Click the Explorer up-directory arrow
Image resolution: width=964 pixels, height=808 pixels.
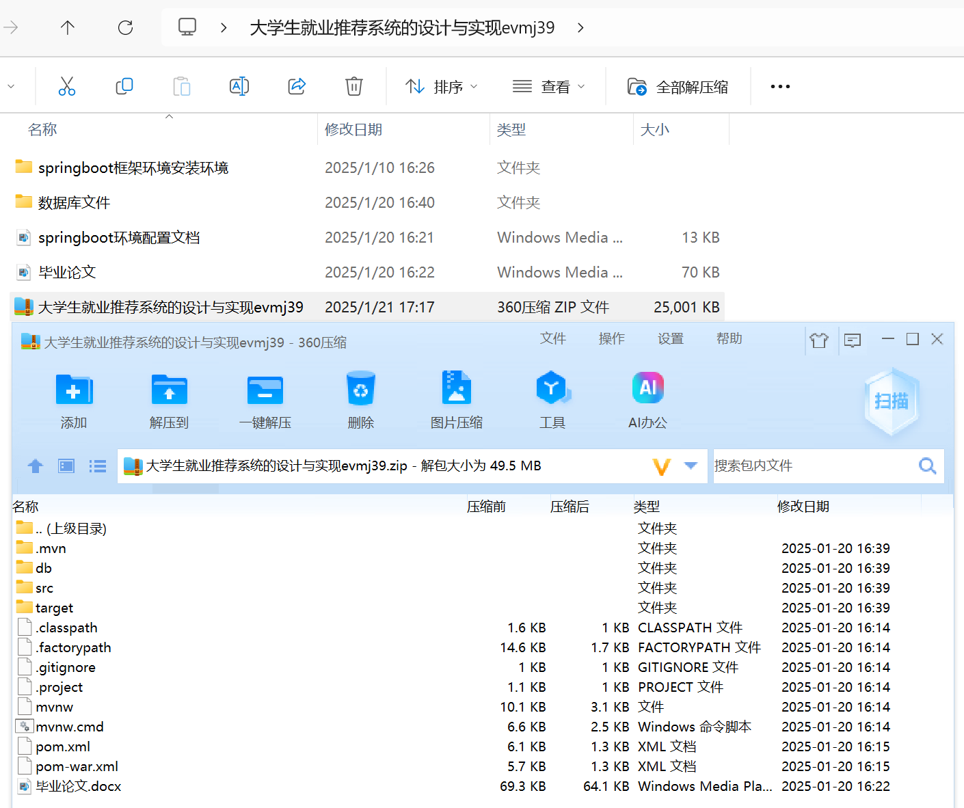coord(67,27)
